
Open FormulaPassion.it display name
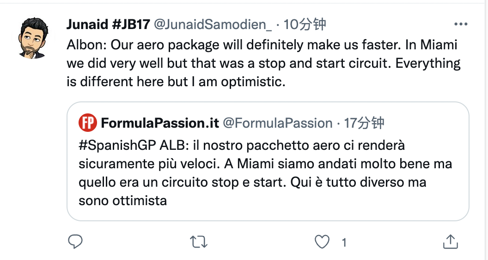[x=160, y=123]
